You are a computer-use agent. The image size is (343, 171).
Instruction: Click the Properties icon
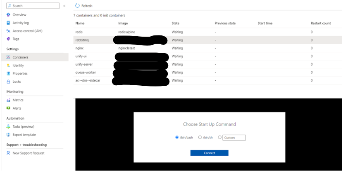(8, 73)
